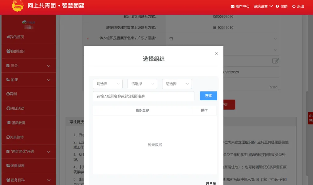Click the edit pencil icon in form
This screenshot has height=185, width=313.
pos(276,61)
